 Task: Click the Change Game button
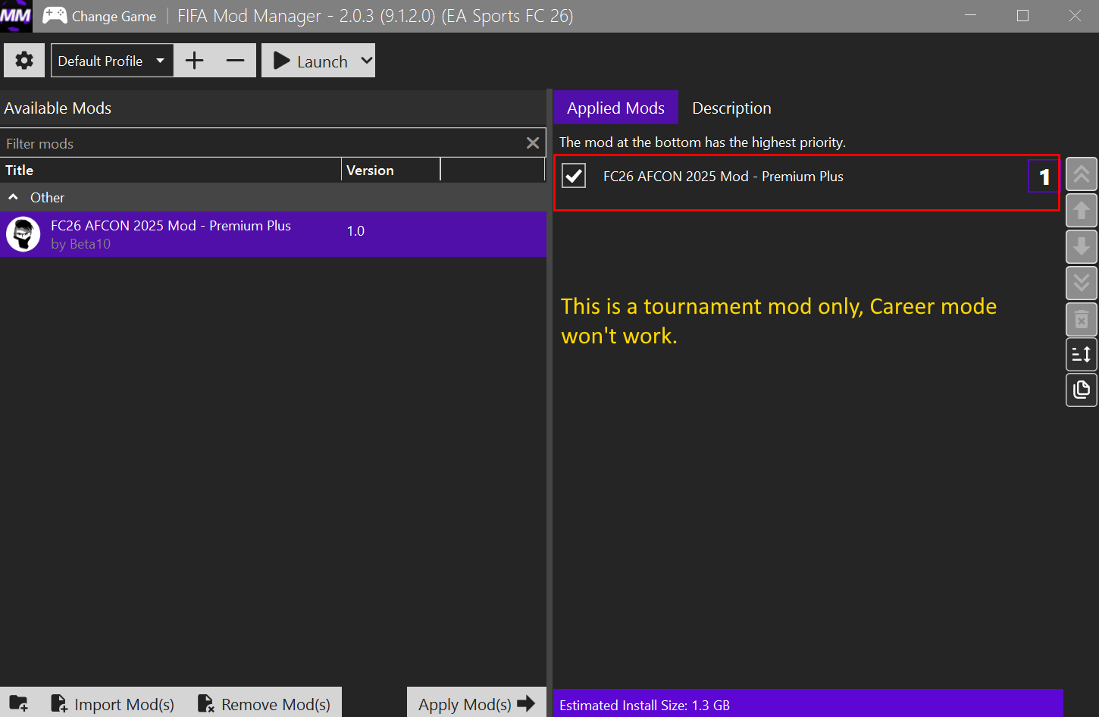tap(99, 16)
